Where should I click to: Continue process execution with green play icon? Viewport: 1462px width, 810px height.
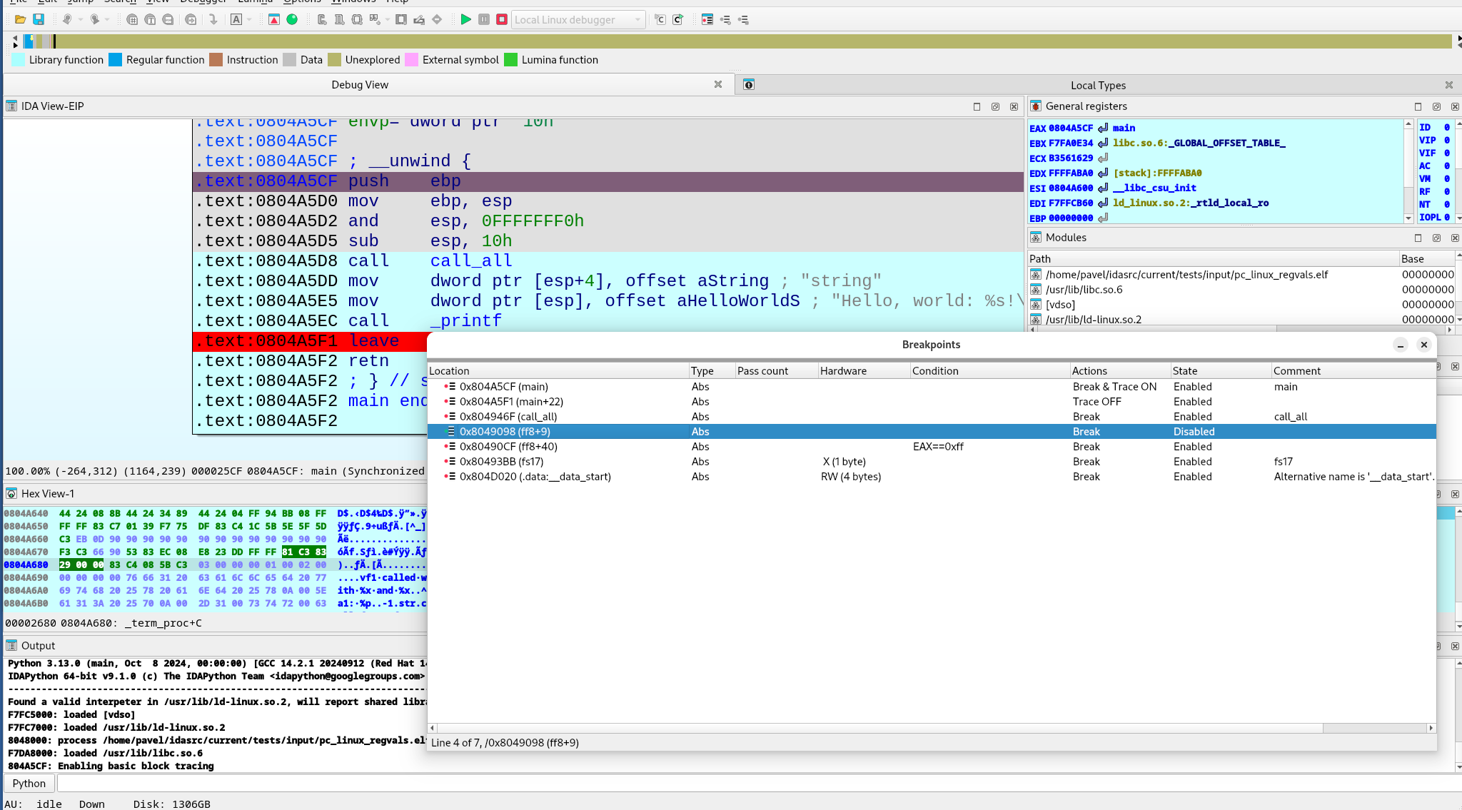(x=465, y=19)
